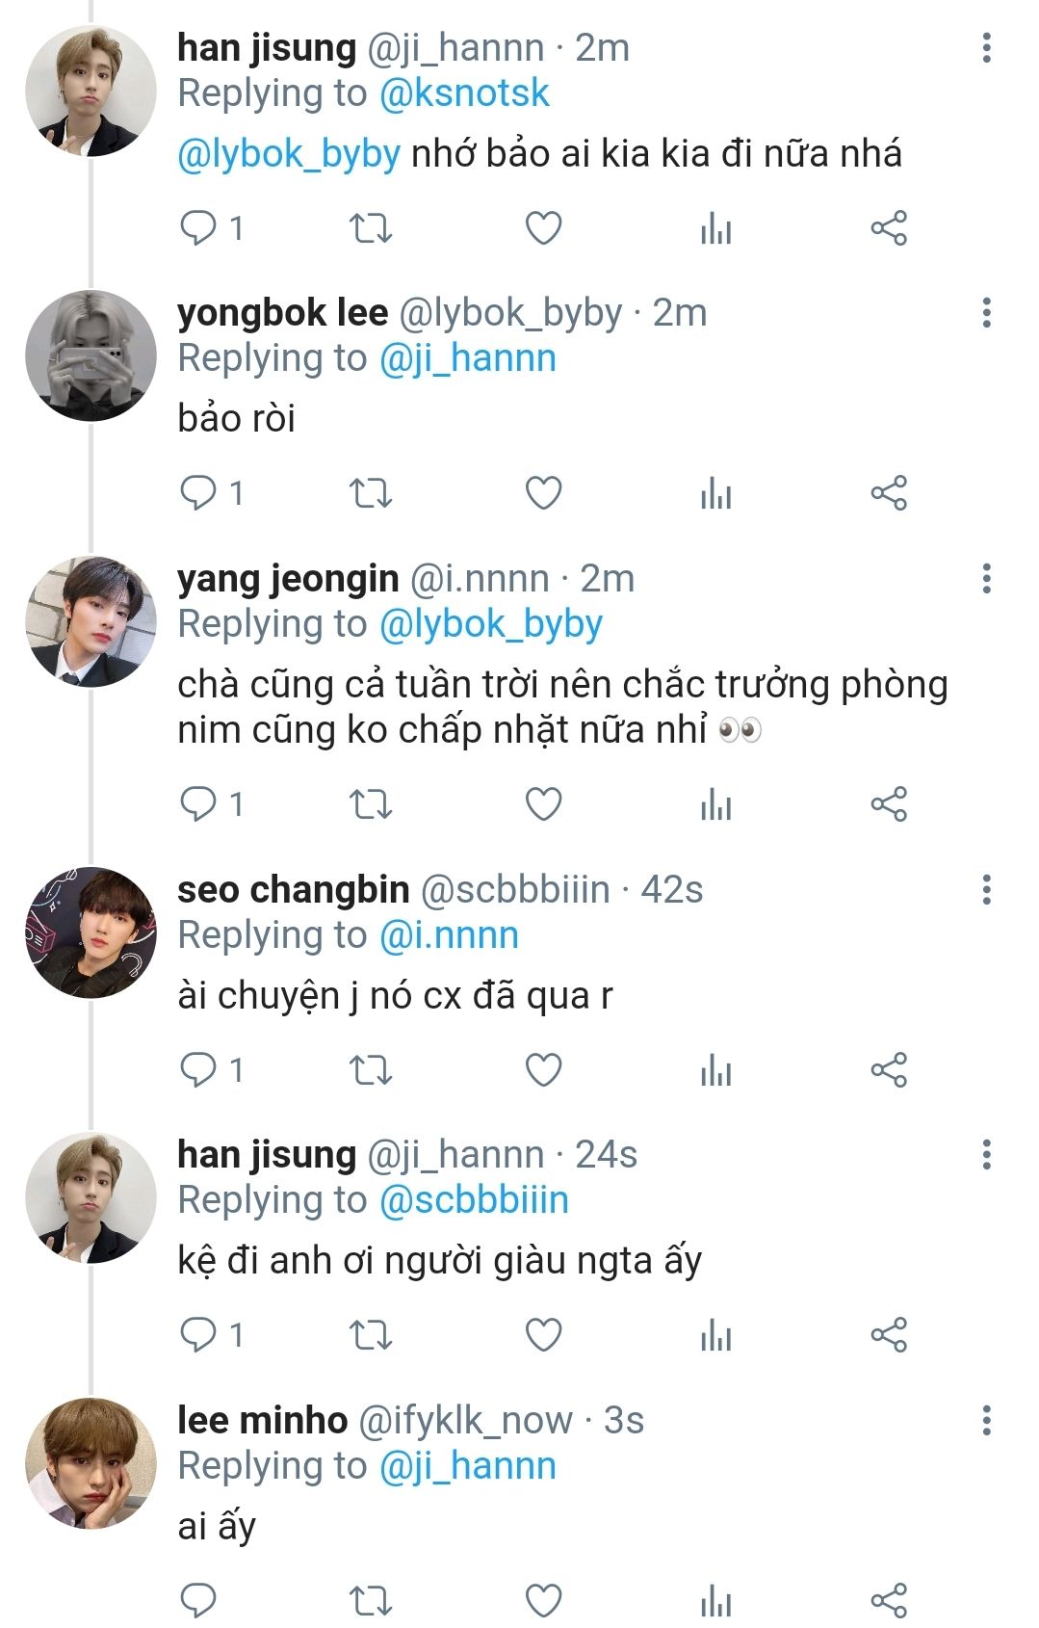This screenshot has width=1039, height=1628.
Task: Share seo changbin's tweet
Action: (x=889, y=1069)
